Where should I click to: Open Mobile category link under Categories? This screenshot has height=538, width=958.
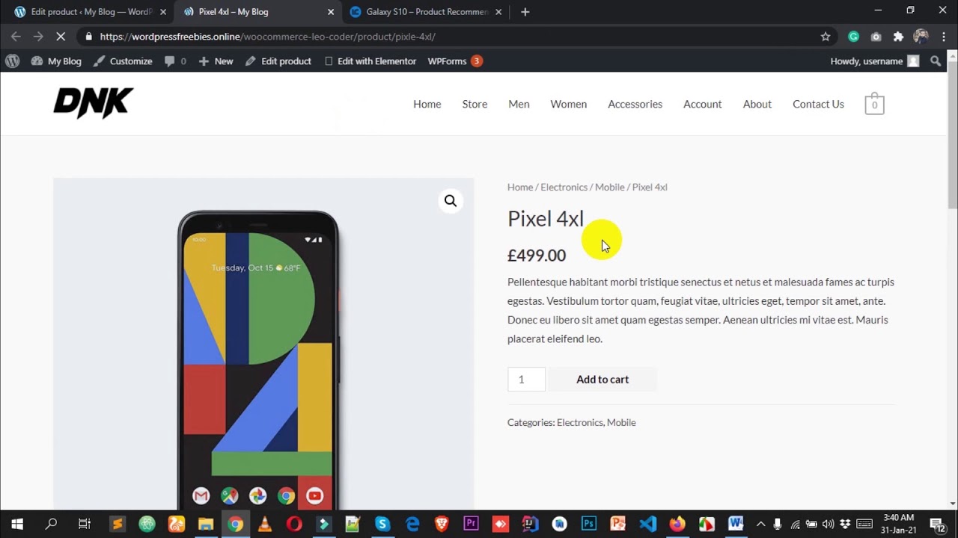621,422
